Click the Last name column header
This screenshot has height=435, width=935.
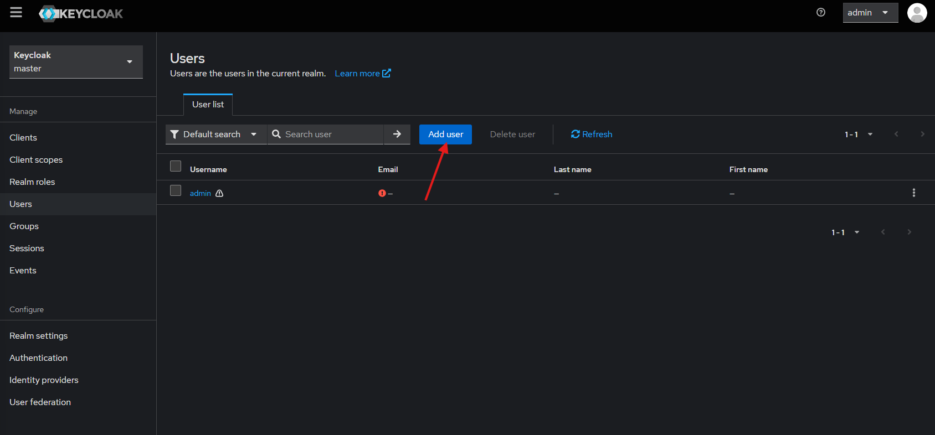572,169
